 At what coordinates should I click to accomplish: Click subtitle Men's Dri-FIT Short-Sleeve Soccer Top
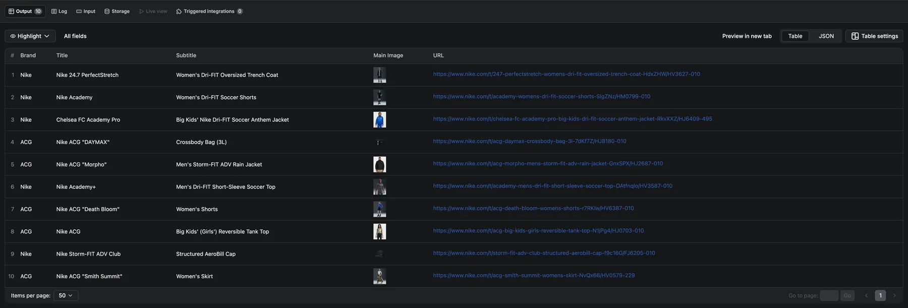click(225, 187)
